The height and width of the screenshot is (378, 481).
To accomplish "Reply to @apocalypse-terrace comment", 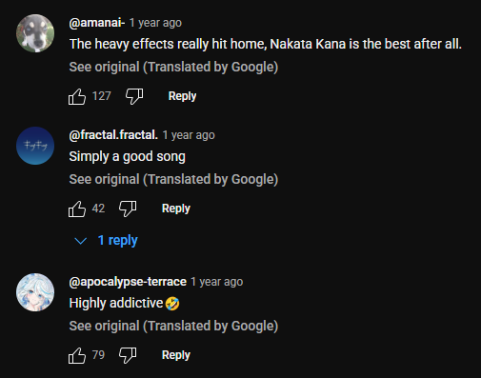I will coord(176,355).
